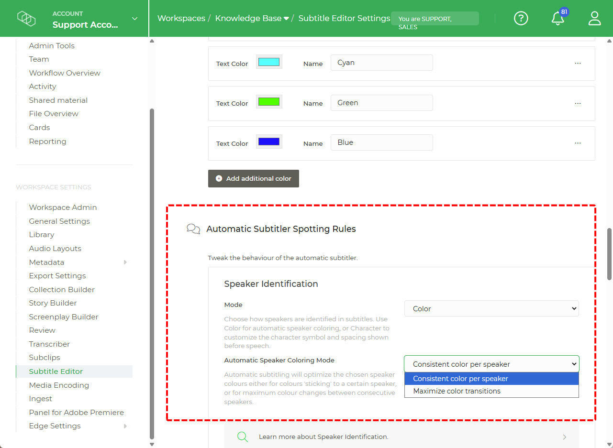Click the Cyan text color swatch
This screenshot has width=613, height=448.
click(x=268, y=61)
